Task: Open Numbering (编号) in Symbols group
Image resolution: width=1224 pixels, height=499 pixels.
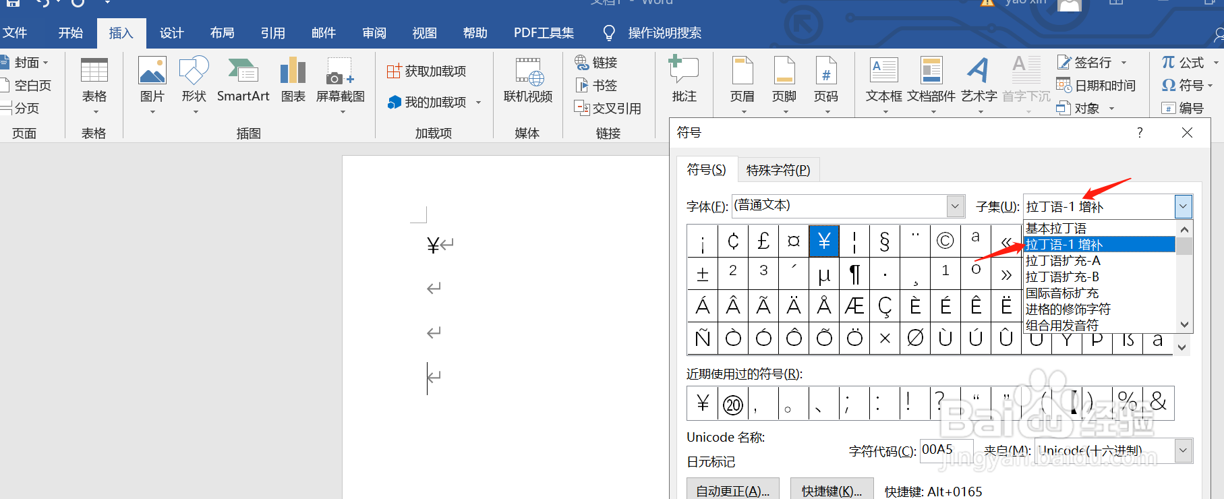Action: [x=1183, y=109]
